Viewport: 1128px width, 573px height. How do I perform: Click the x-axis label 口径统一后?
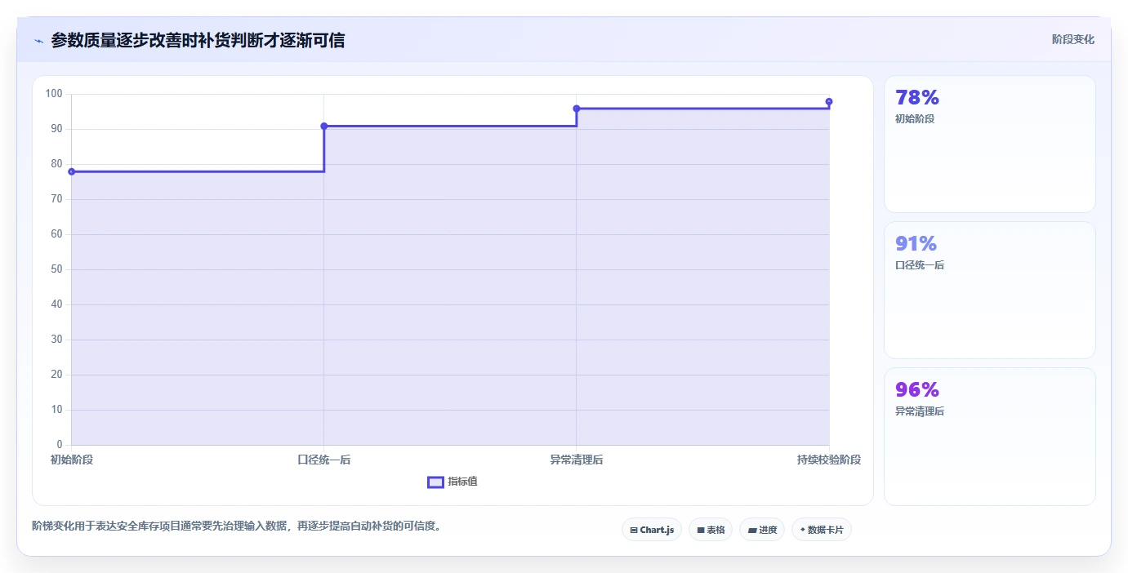(324, 460)
